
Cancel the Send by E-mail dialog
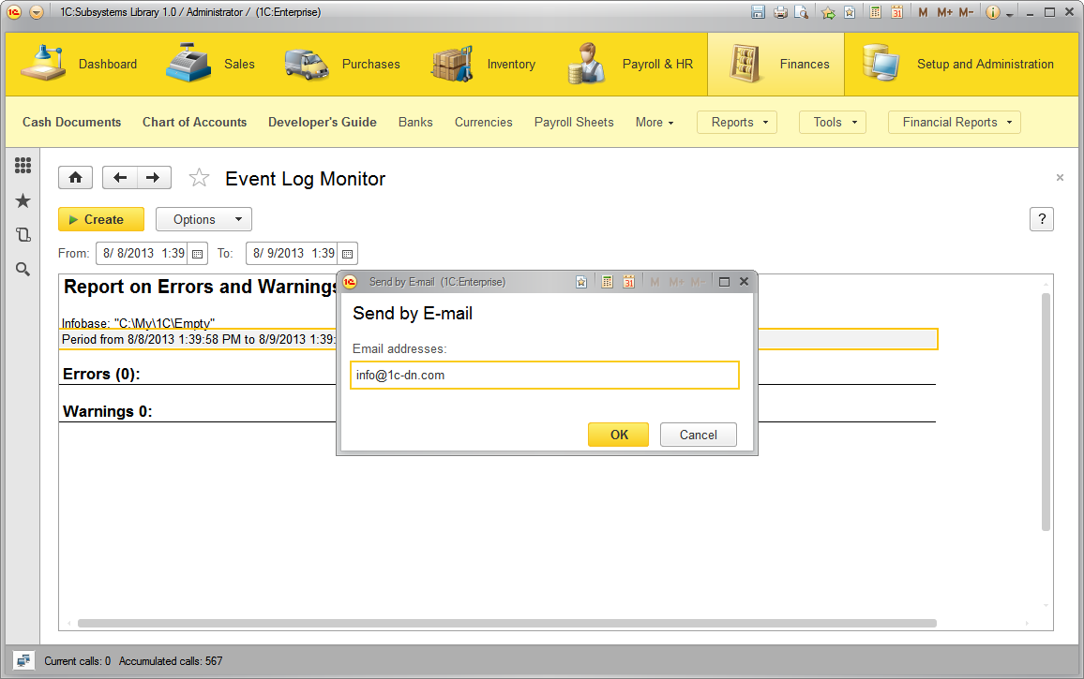[x=699, y=435]
